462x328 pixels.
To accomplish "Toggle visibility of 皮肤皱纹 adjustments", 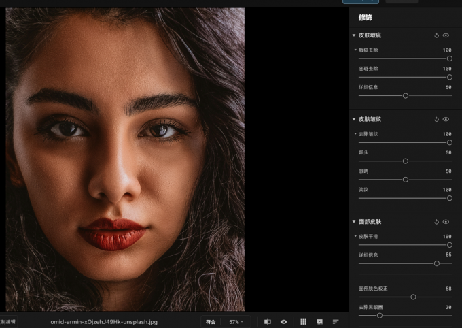I will [446, 119].
